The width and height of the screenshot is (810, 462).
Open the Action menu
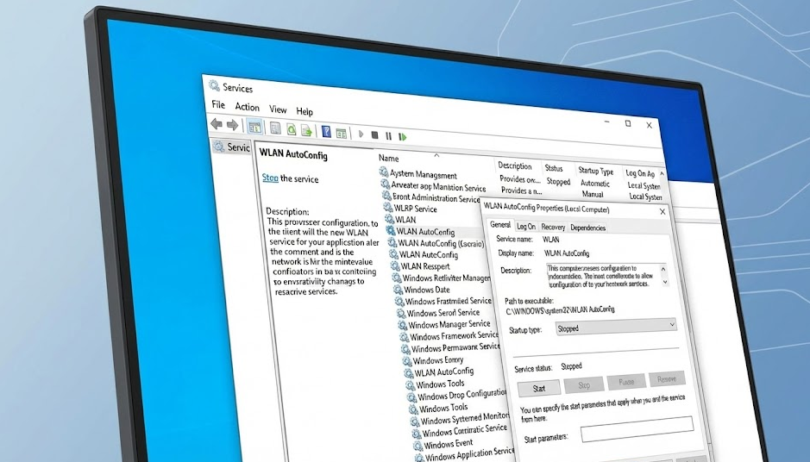247,107
